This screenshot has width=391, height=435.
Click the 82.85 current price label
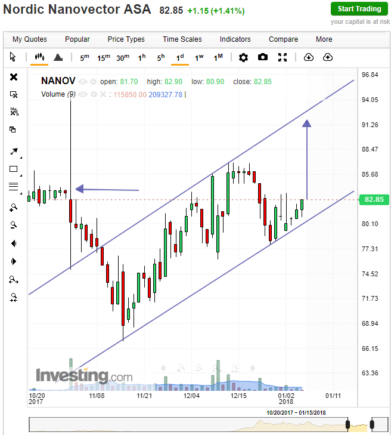click(374, 199)
